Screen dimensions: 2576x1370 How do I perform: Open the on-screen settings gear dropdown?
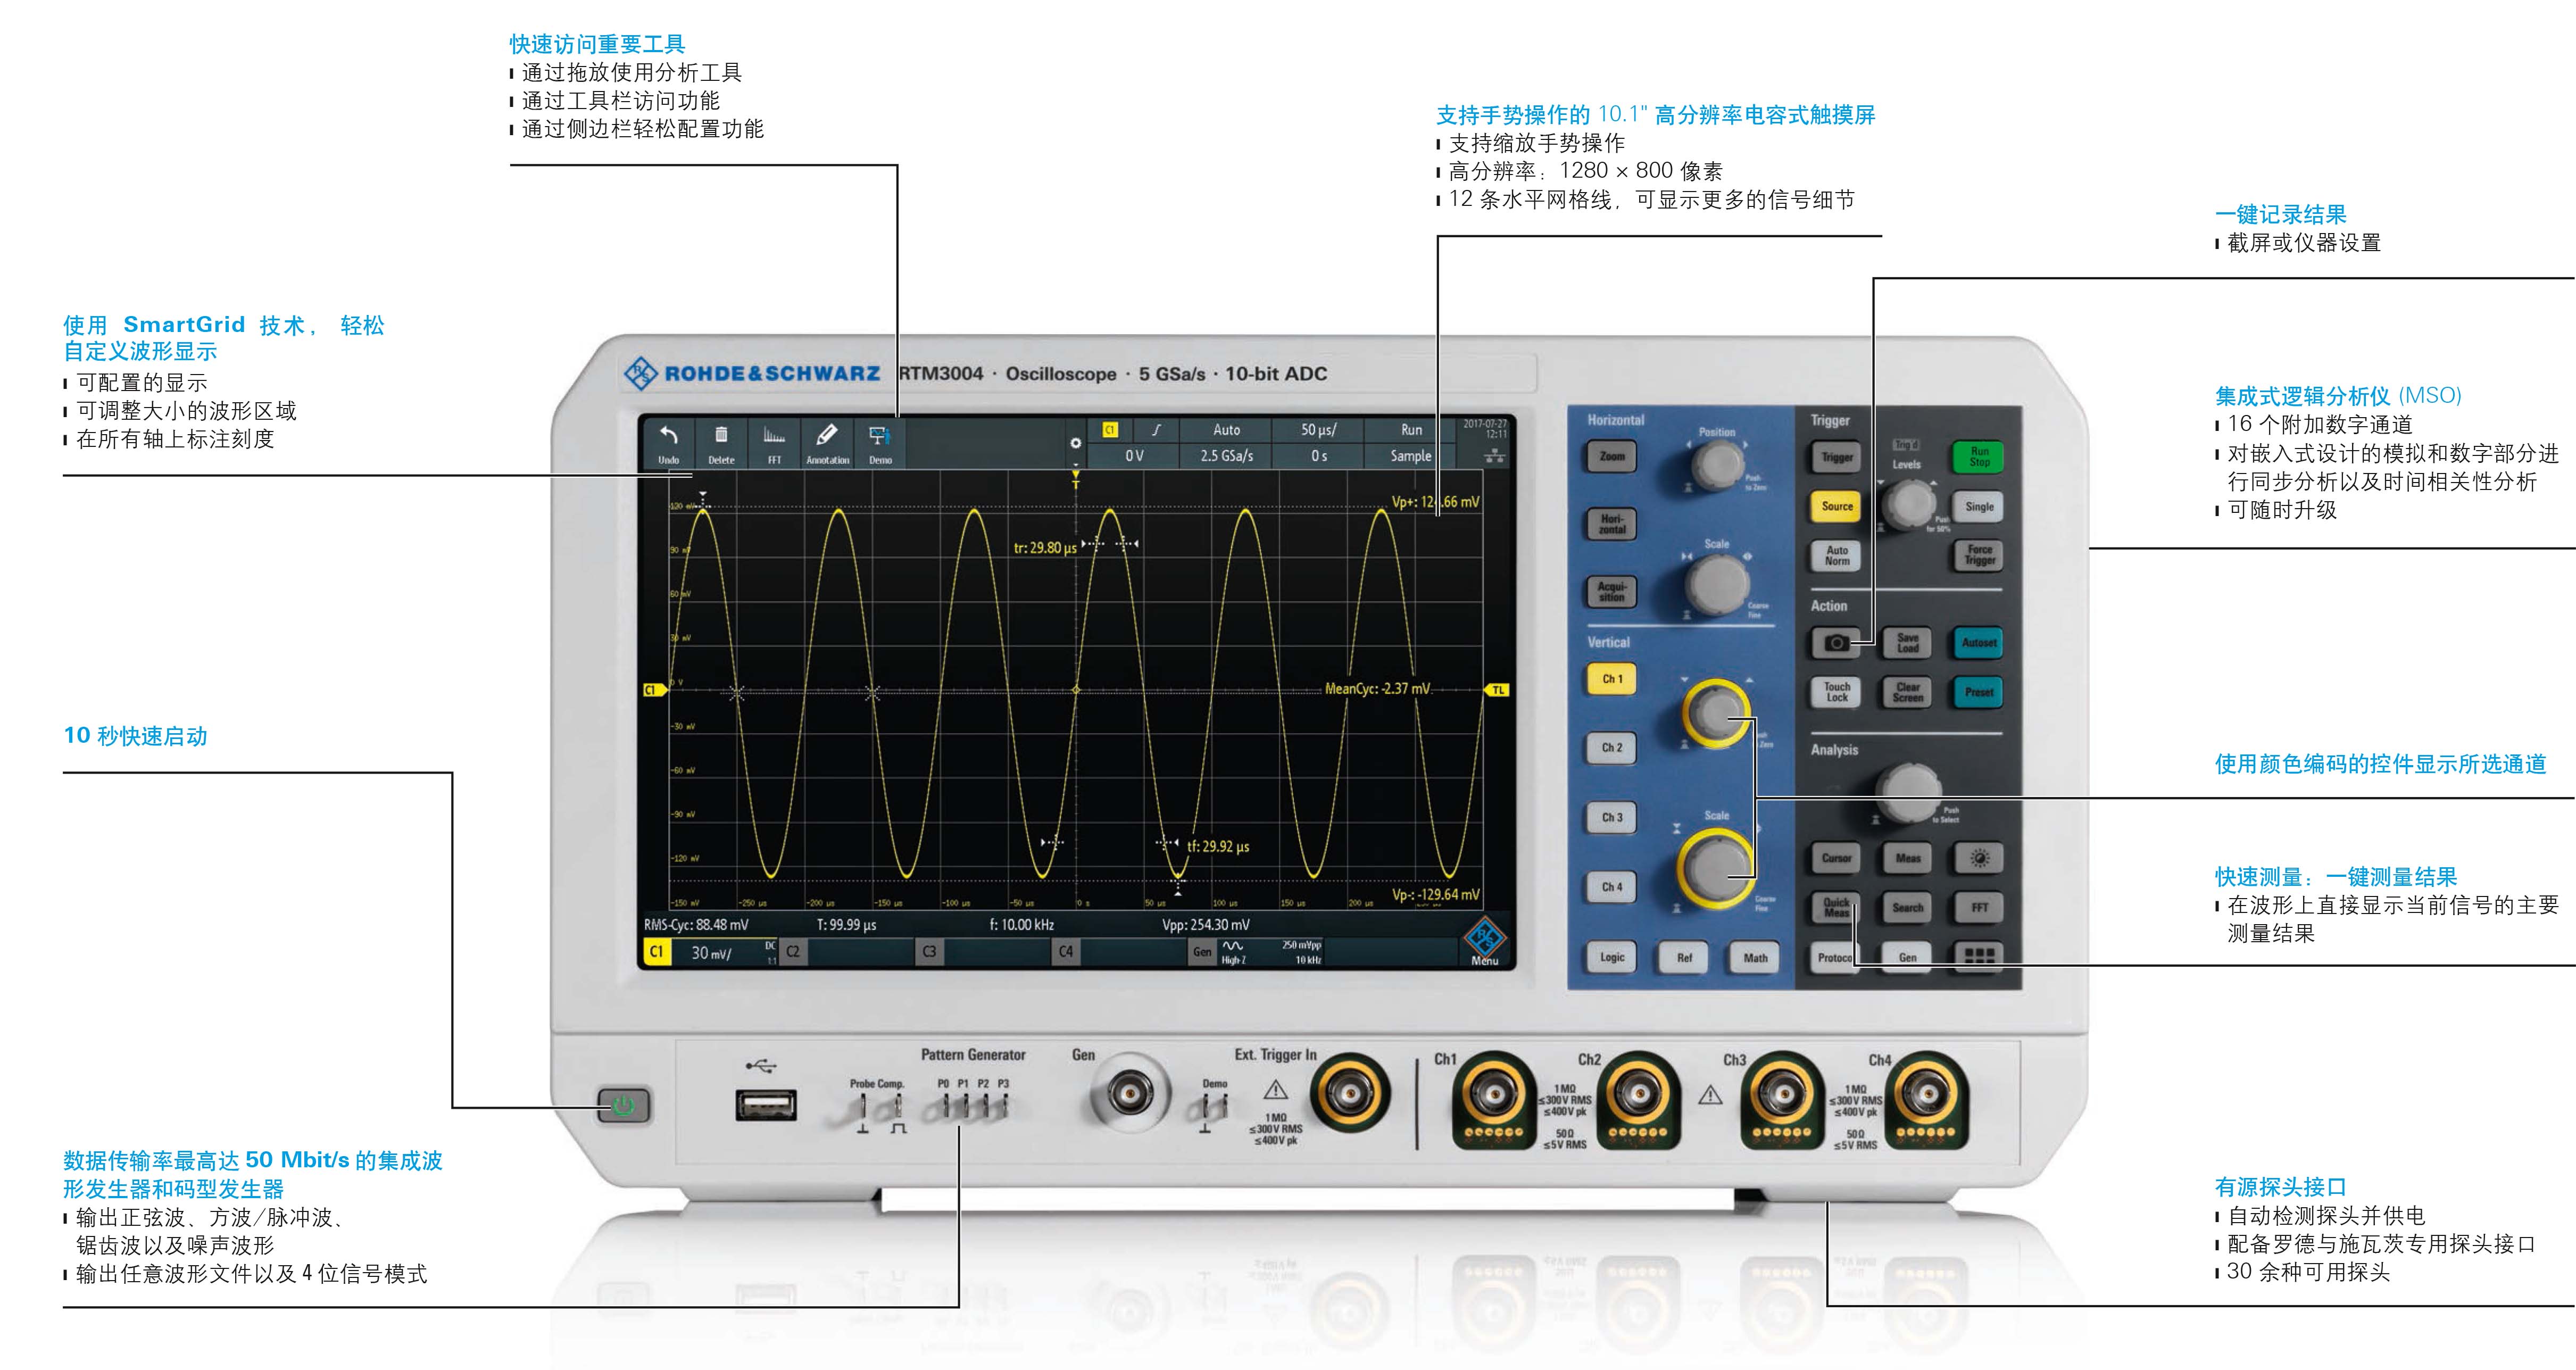point(1076,443)
